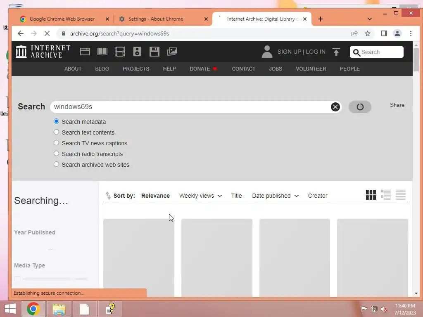Screen dimensions: 423x317
Task: Open the BLOG menu item
Action: coord(102,69)
